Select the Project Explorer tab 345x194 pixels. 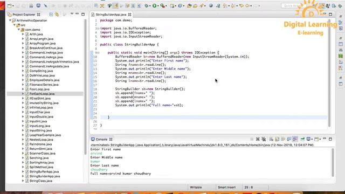click(x=24, y=15)
